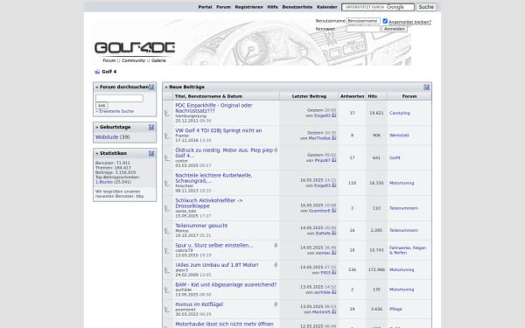Open MarThoKat user profile link
The height and width of the screenshot is (328, 525).
(319, 138)
